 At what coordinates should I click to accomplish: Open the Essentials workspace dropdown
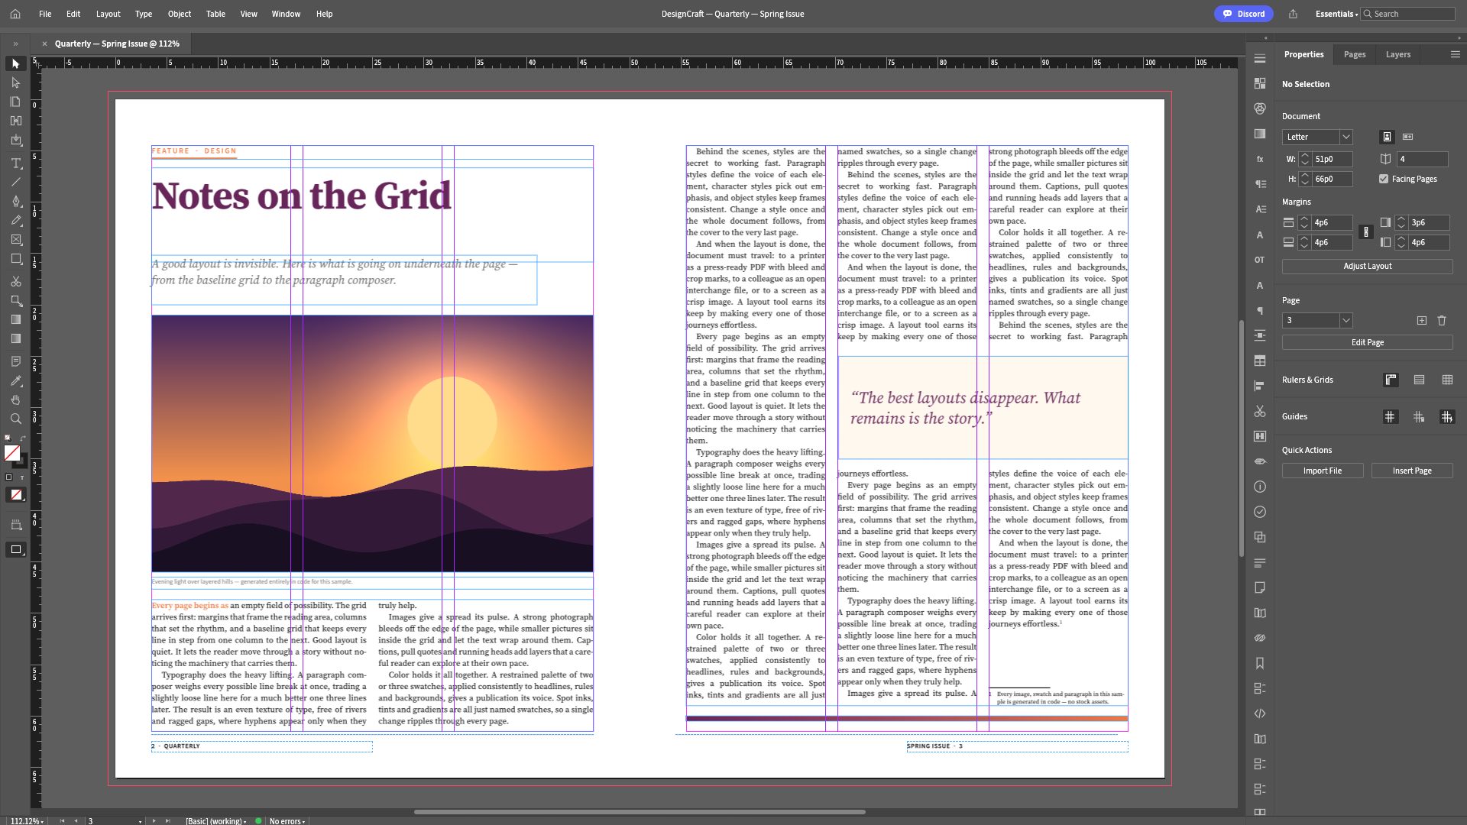pos(1336,14)
